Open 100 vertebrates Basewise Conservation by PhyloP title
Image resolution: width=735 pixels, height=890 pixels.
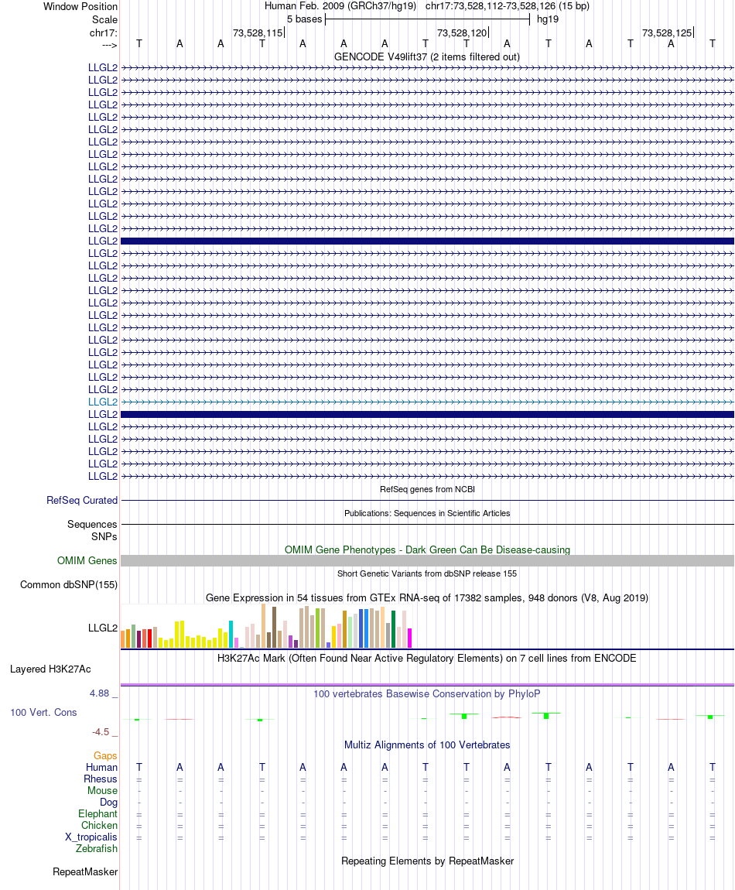pos(427,693)
